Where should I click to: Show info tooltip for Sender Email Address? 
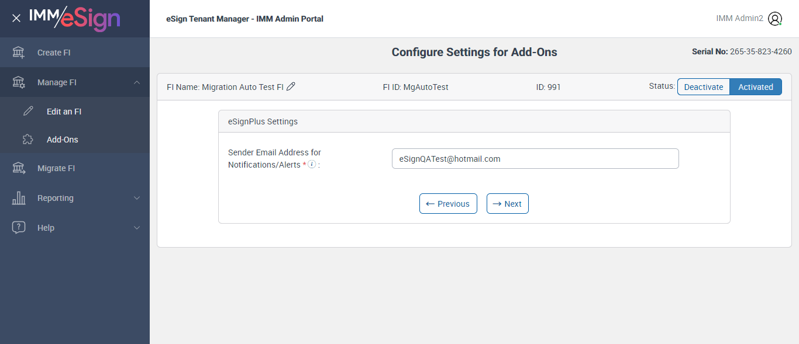point(312,164)
